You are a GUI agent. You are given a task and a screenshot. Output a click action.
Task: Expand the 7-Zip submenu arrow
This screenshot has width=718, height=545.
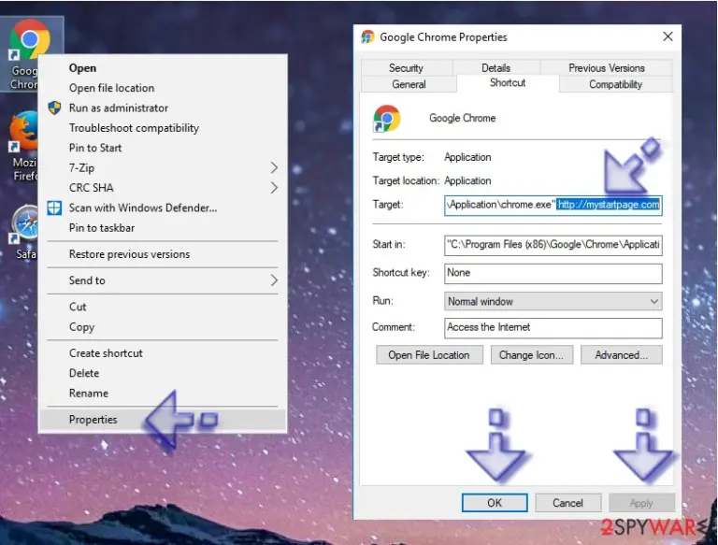274,168
